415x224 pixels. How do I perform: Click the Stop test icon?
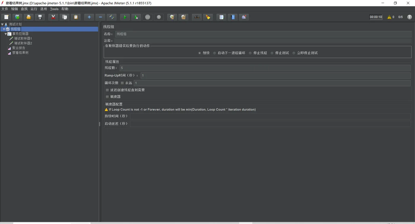click(147, 17)
